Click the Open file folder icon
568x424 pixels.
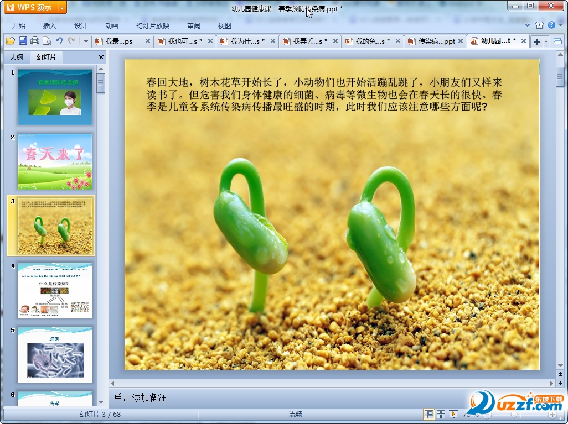[x=10, y=41]
